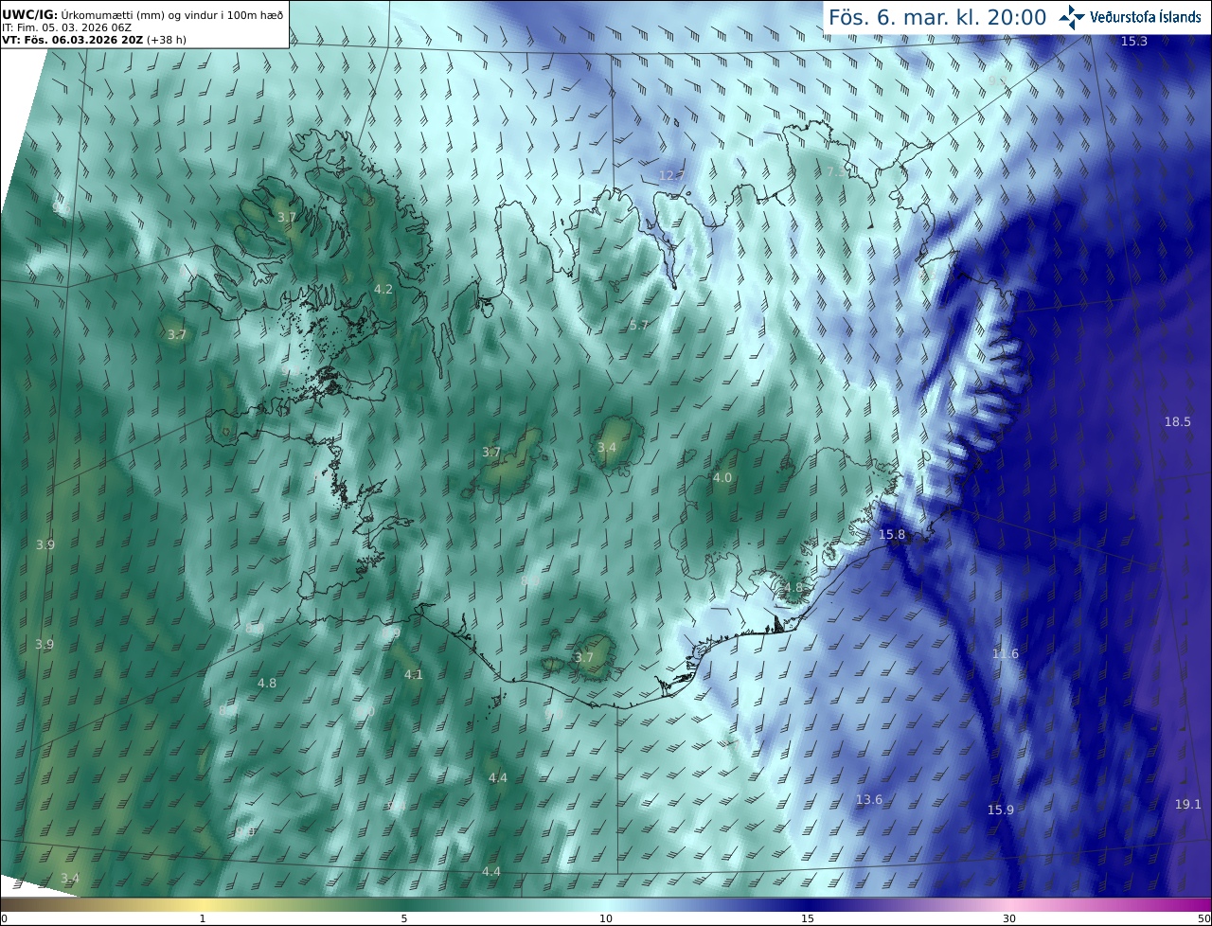1212x926 pixels.
Task: Click the 7.3 value on the map
Action: coord(836,171)
